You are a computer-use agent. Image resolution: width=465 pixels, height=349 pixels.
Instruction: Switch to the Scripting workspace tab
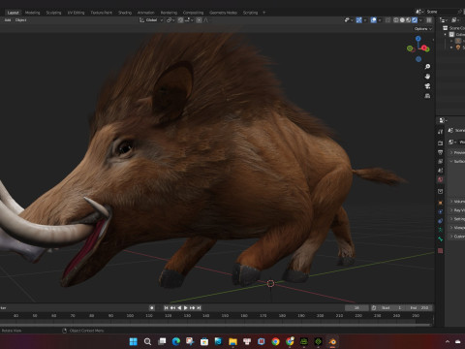tap(250, 13)
